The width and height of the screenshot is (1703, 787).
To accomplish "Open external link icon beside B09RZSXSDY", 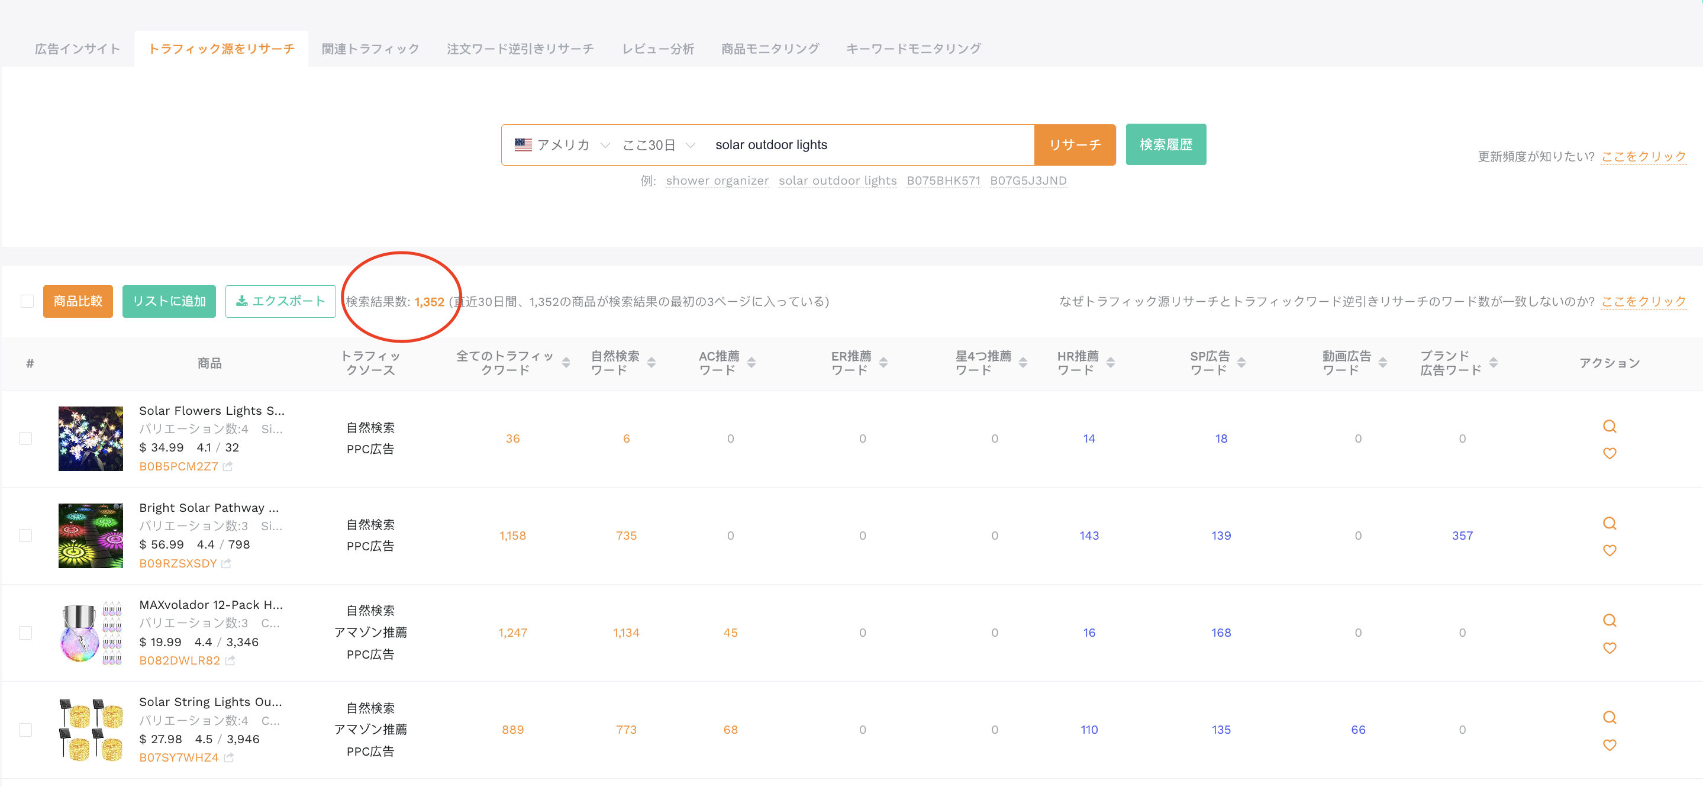I will tap(227, 563).
